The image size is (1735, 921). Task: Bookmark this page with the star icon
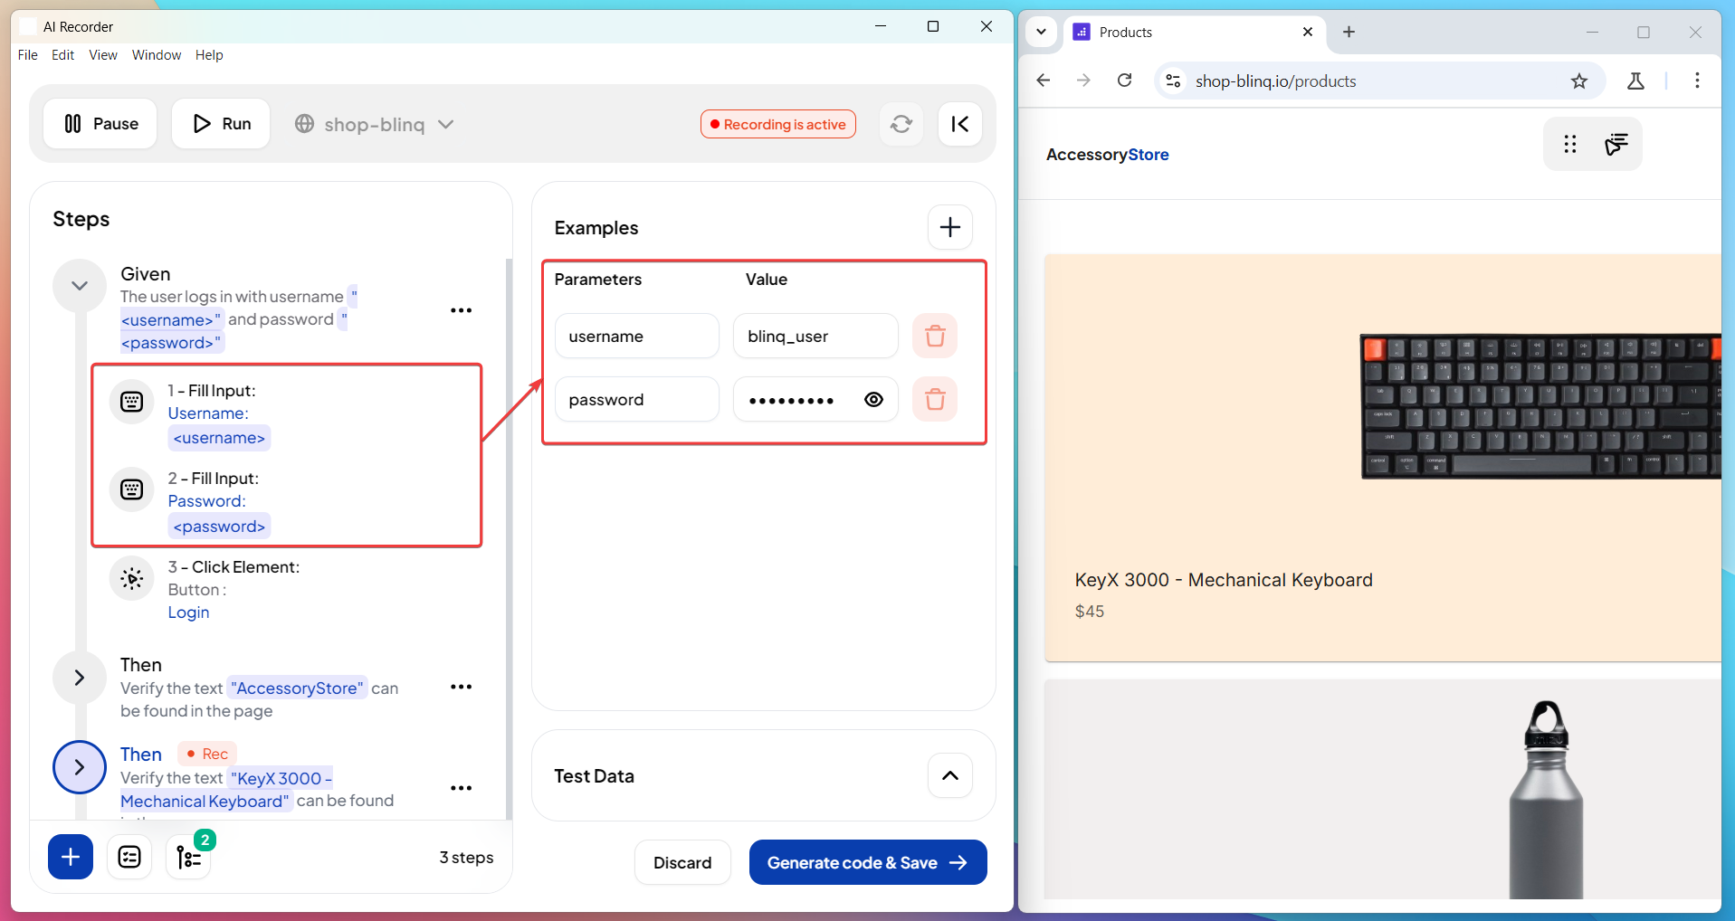point(1578,81)
